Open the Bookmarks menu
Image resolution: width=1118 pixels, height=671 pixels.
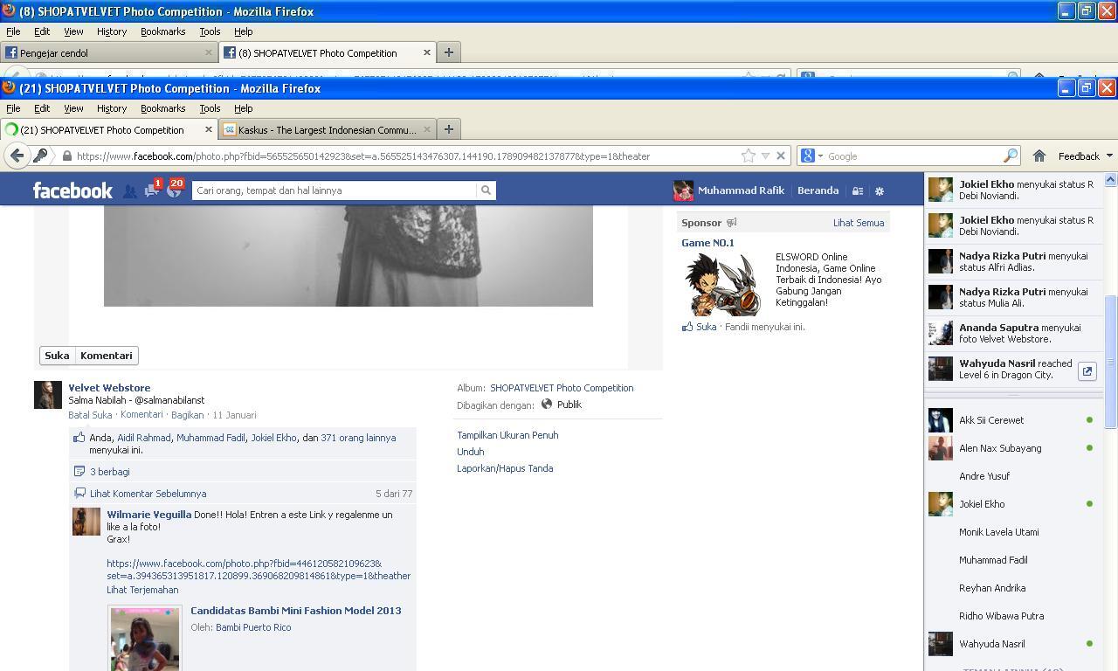162,108
